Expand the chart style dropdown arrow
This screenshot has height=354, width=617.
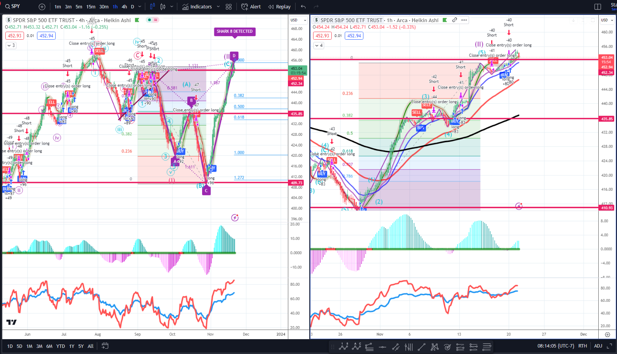pyautogui.click(x=172, y=7)
